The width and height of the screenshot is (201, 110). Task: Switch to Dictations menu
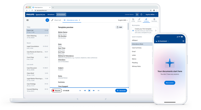(51, 14)
